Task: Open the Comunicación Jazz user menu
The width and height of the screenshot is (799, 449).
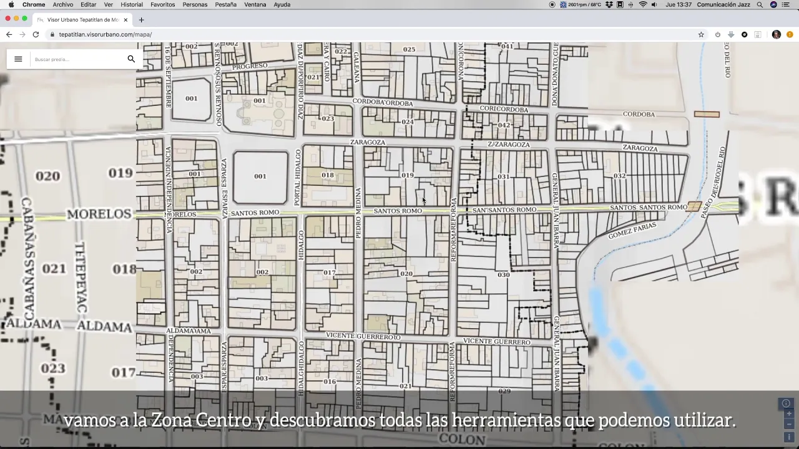Action: point(724,4)
